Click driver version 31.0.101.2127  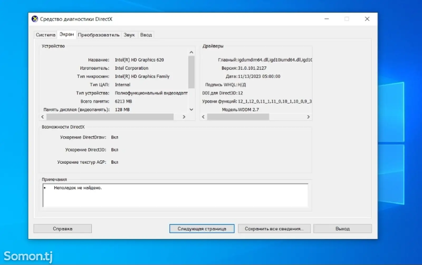coord(252,68)
